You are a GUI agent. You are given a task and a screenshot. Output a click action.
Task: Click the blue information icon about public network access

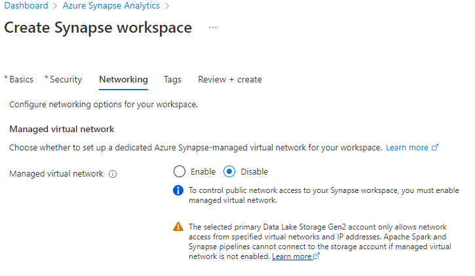(x=178, y=190)
